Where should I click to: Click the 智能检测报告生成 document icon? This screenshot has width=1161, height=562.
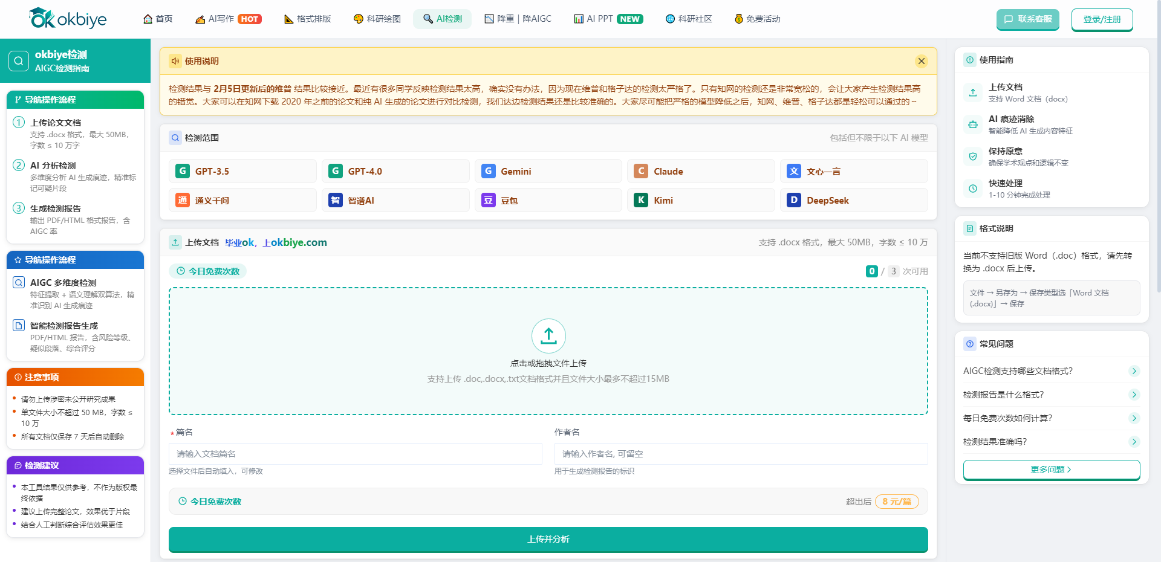click(19, 325)
